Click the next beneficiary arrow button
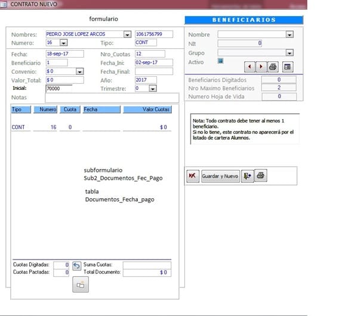This screenshot has width=358, height=316. click(x=259, y=66)
